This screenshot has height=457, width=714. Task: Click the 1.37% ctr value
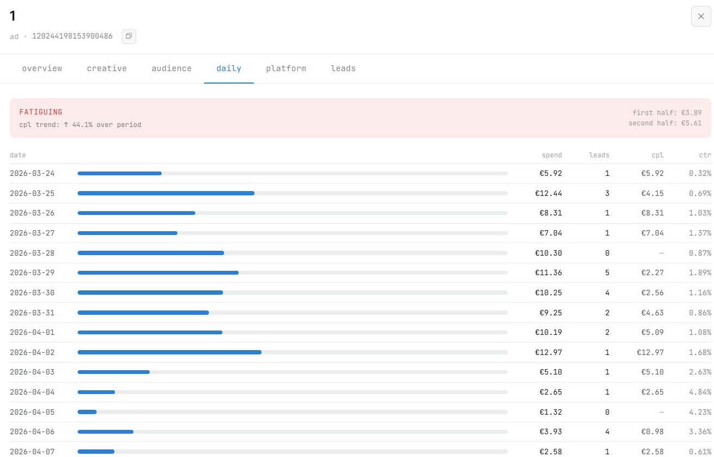point(700,233)
